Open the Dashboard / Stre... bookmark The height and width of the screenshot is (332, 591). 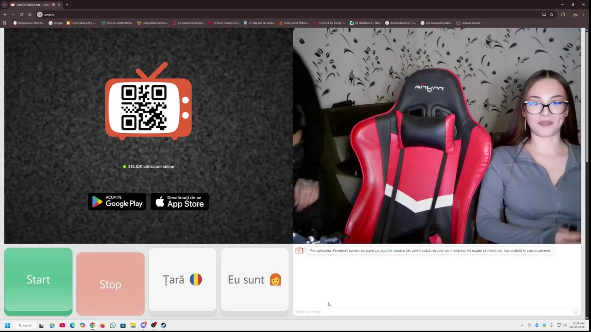pyautogui.click(x=365, y=23)
